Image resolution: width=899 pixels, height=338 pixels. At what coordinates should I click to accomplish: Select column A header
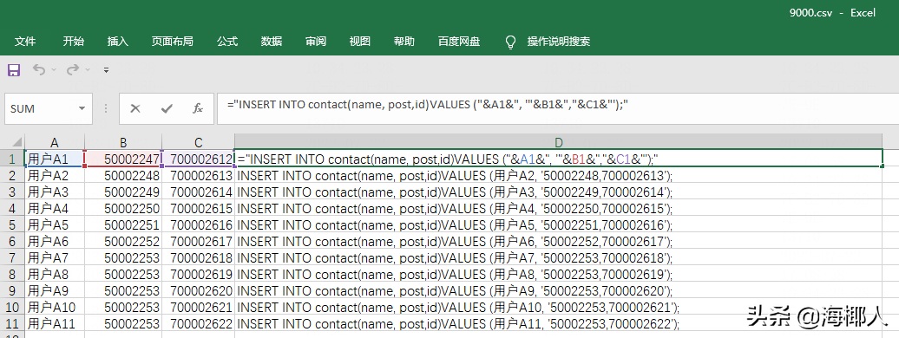[55, 142]
